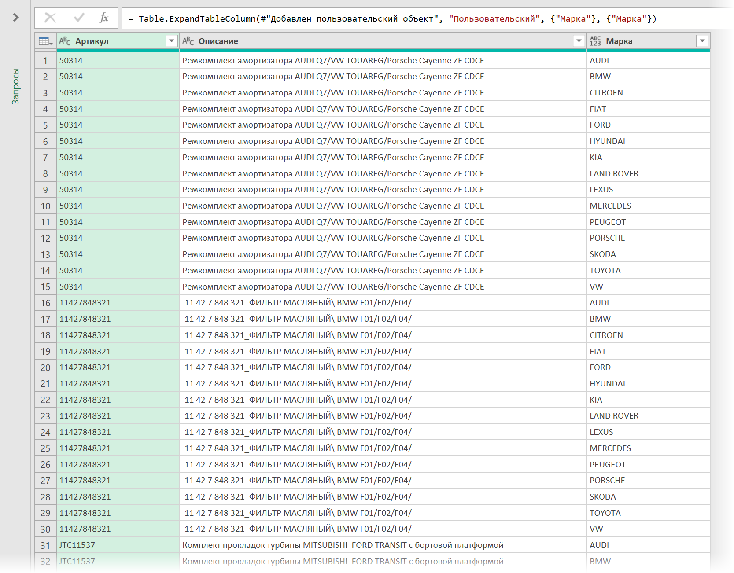Cancel formula edit with X icon

click(x=50, y=18)
